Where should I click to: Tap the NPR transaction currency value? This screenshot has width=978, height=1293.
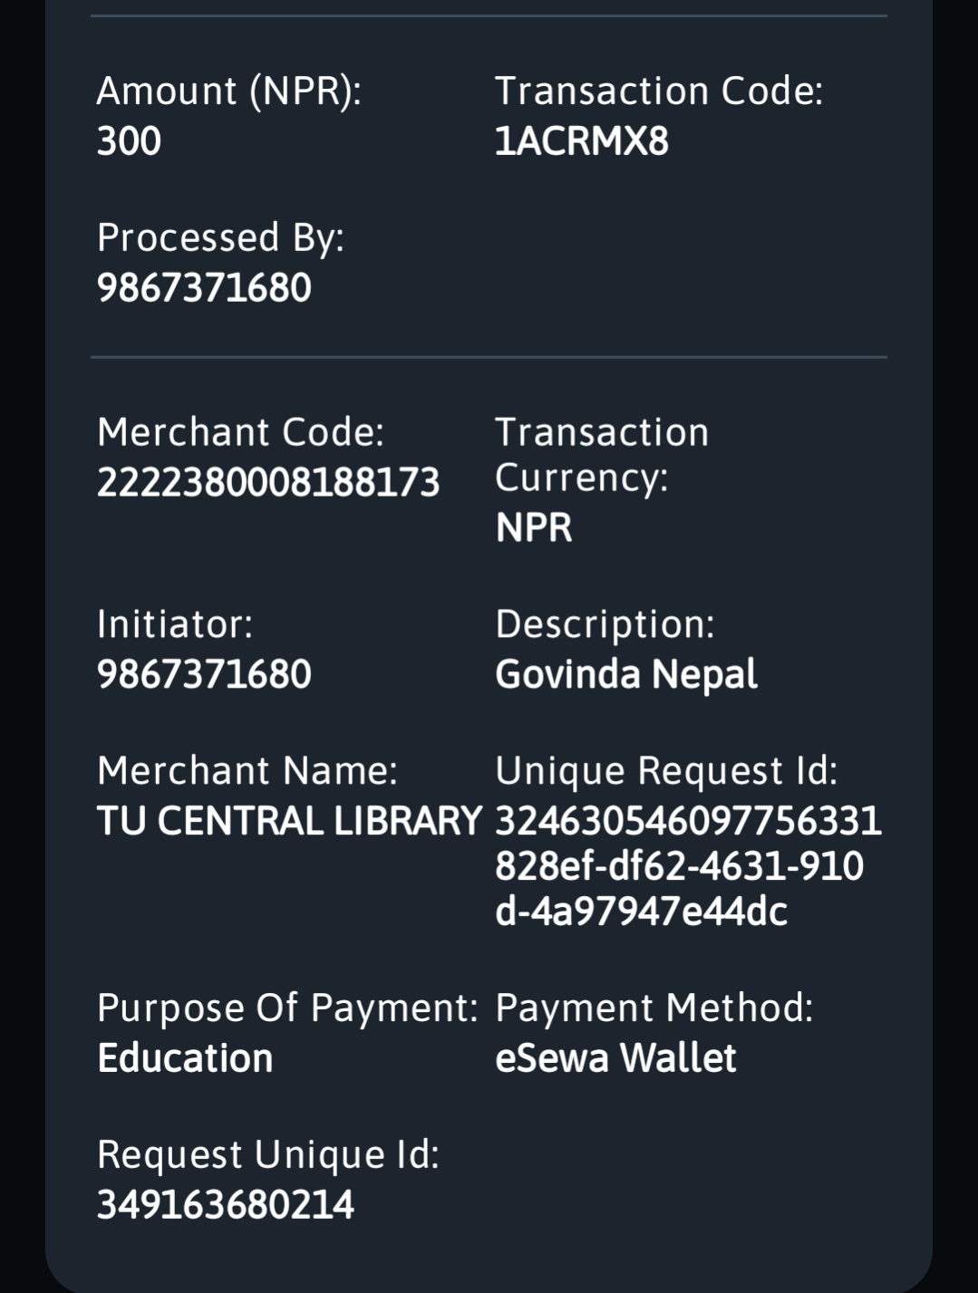[533, 528]
